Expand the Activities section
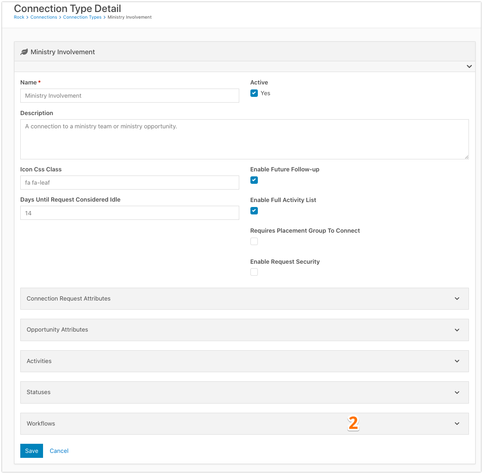The width and height of the screenshot is (483, 474). tap(244, 361)
